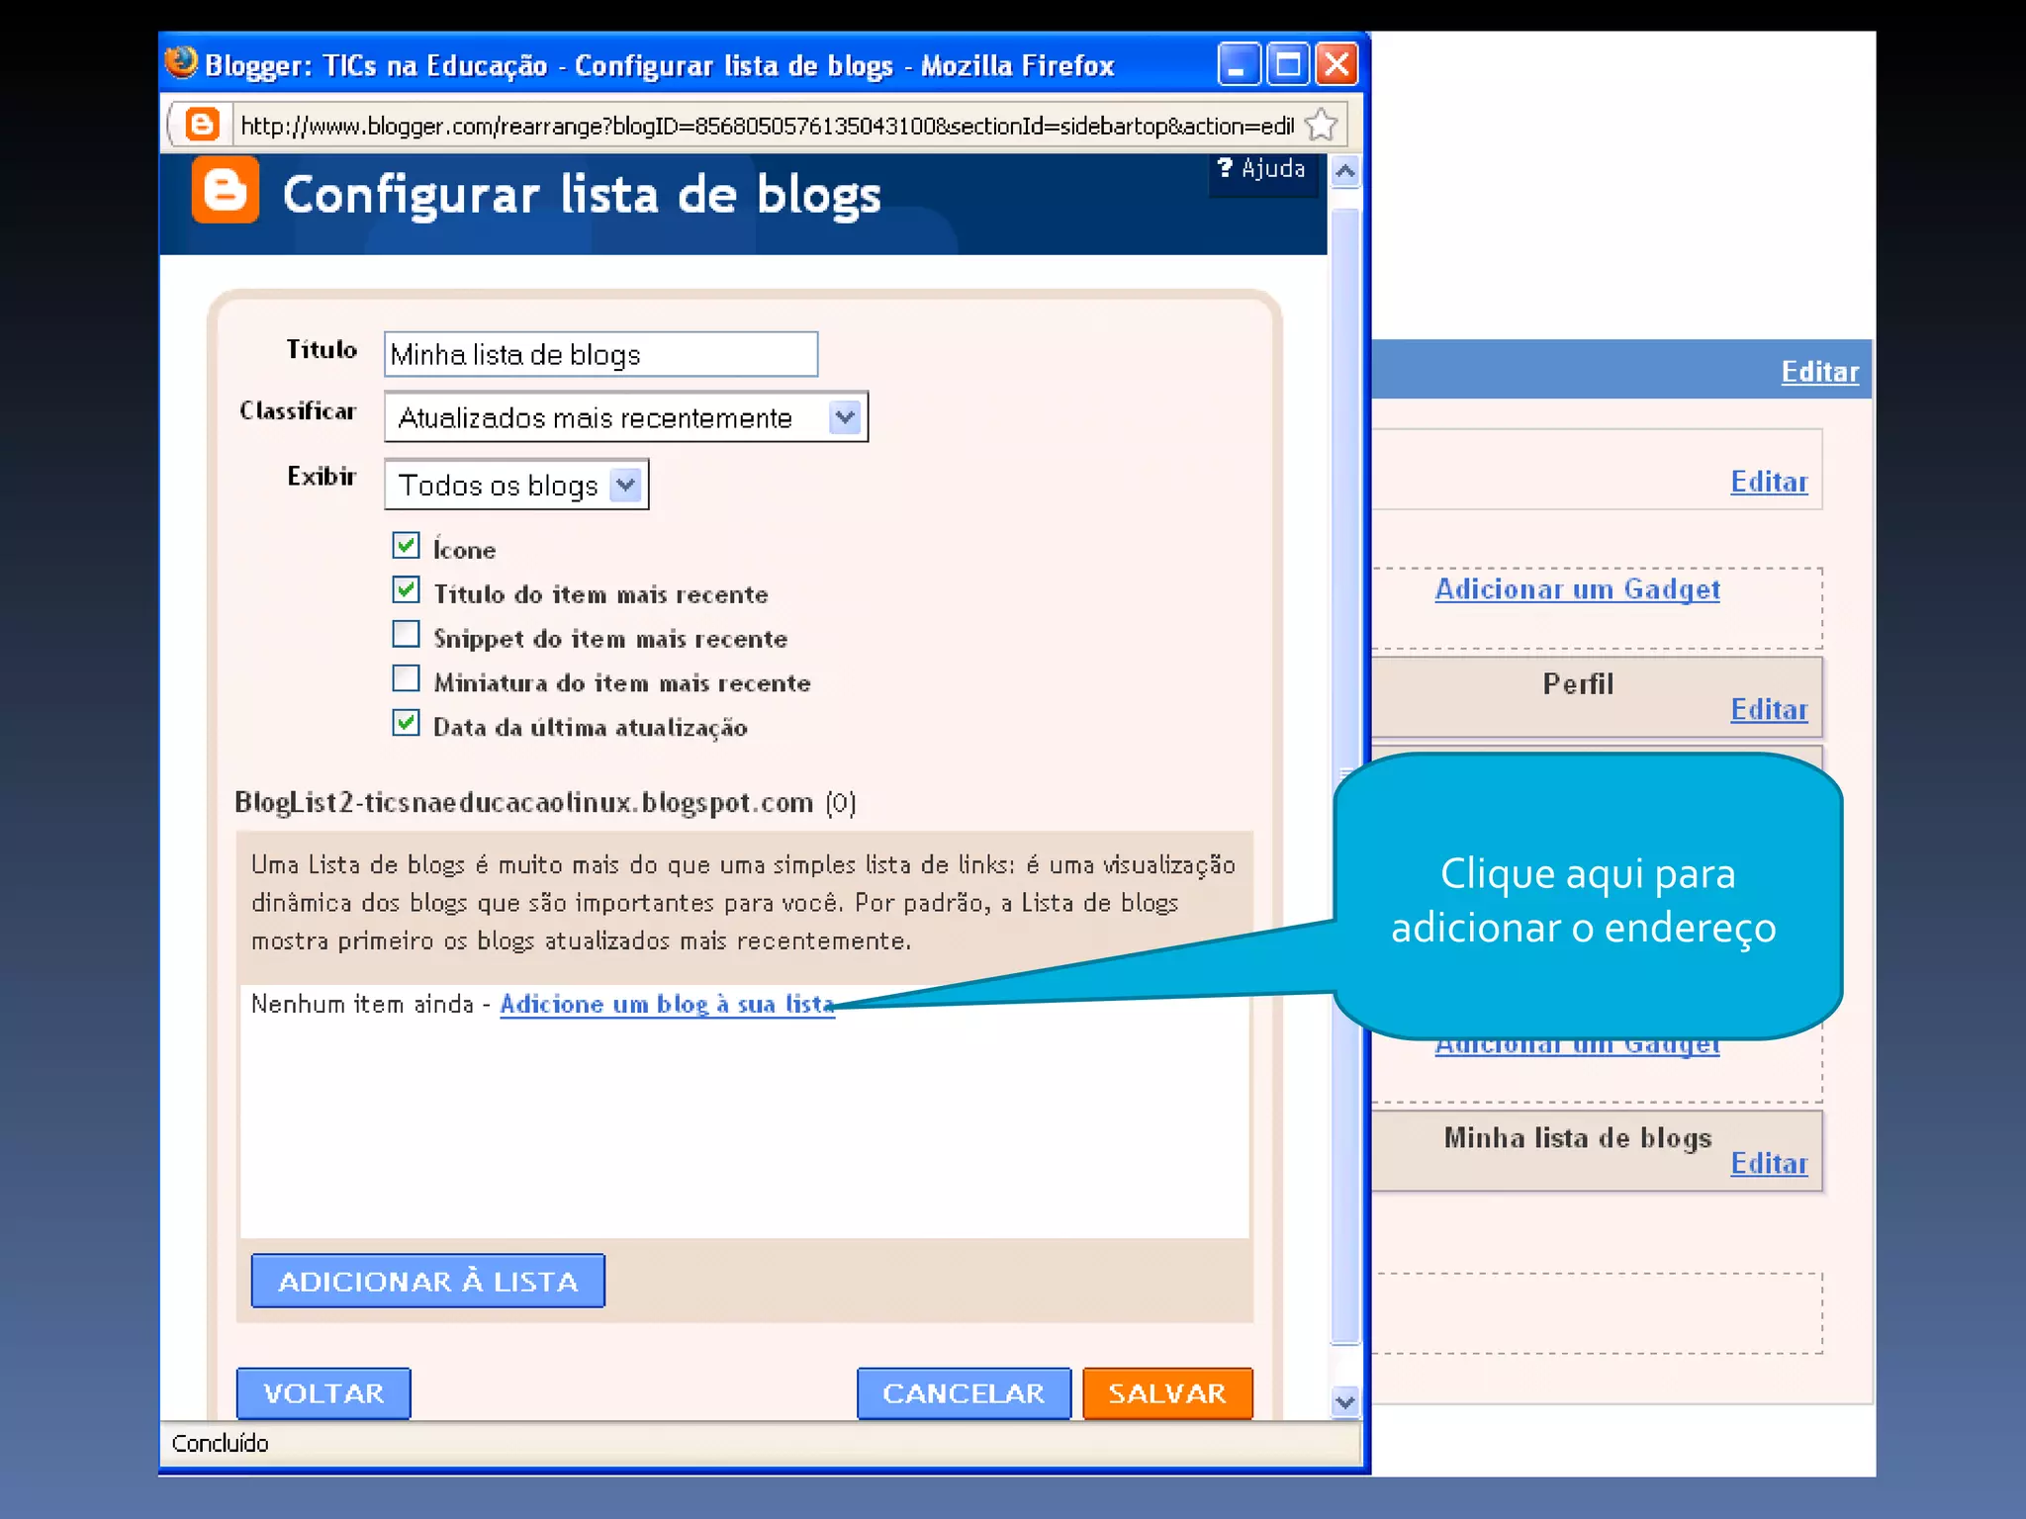Open Ajuda help link
The height and width of the screenshot is (1519, 2026).
[x=1262, y=169]
